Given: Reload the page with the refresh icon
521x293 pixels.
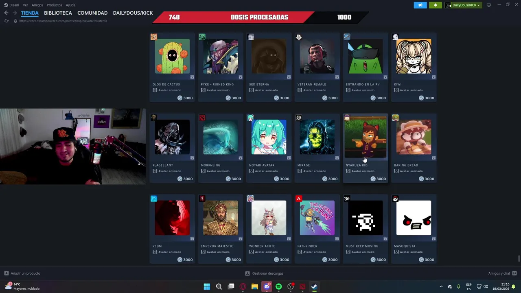Looking at the screenshot, I should click(6, 21).
